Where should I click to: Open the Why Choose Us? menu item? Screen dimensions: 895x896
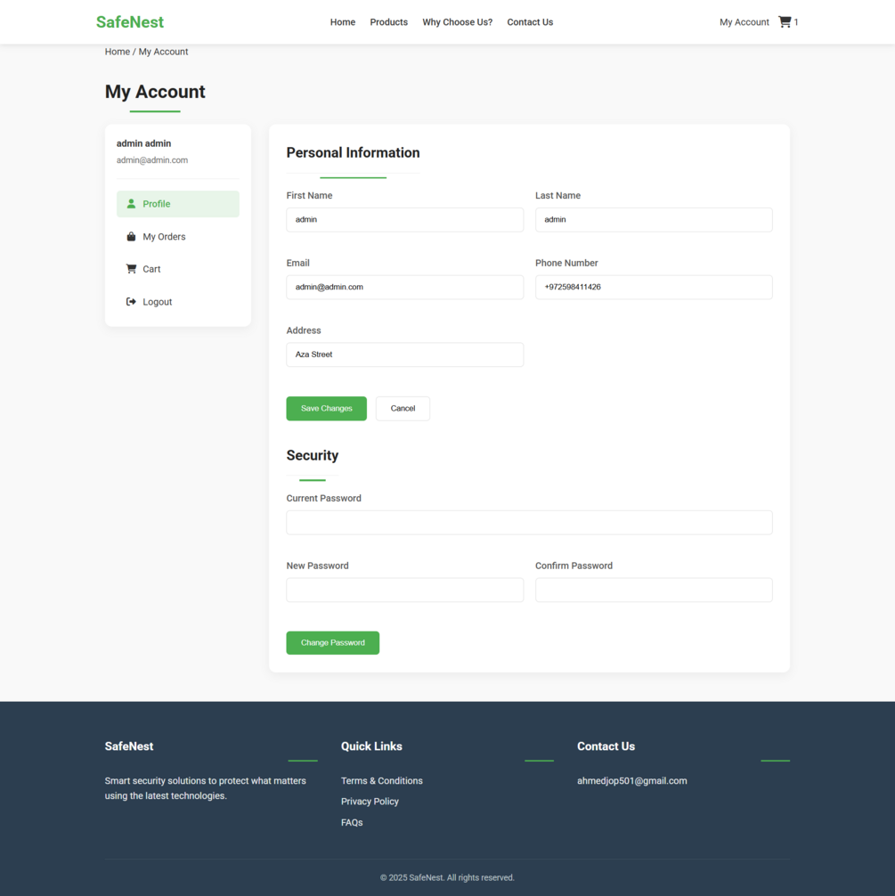coord(457,21)
